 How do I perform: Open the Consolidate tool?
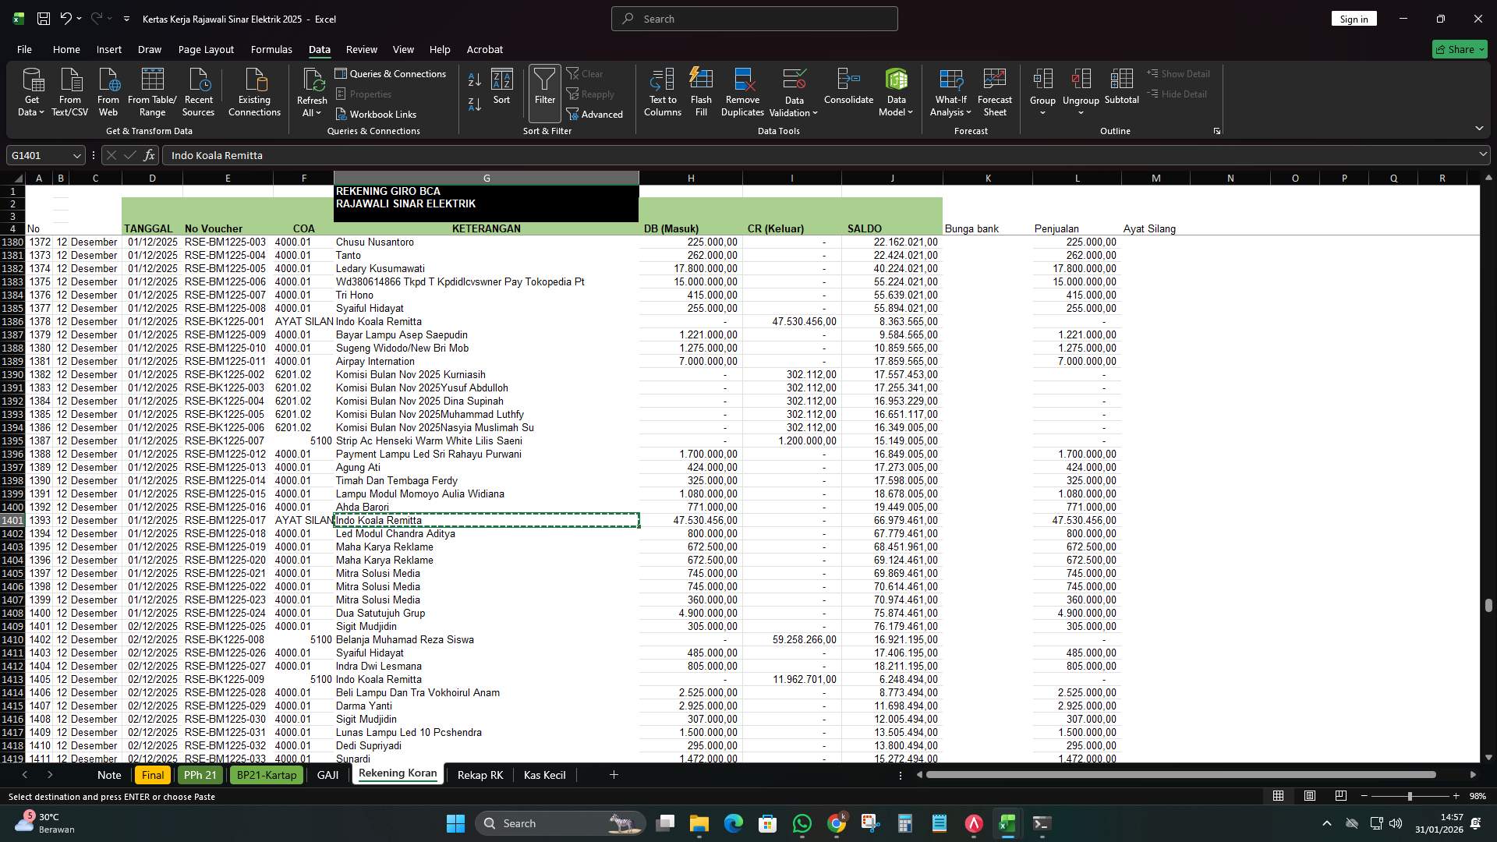(848, 90)
